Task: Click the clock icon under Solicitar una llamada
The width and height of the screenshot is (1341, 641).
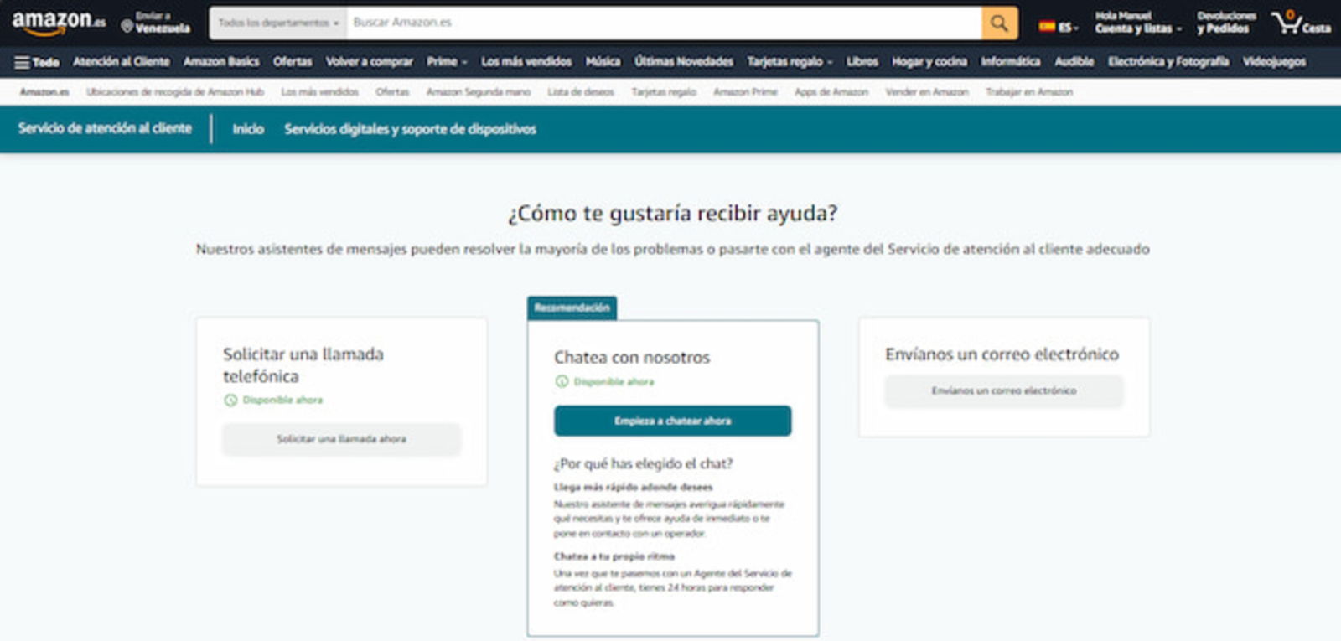Action: click(x=230, y=401)
